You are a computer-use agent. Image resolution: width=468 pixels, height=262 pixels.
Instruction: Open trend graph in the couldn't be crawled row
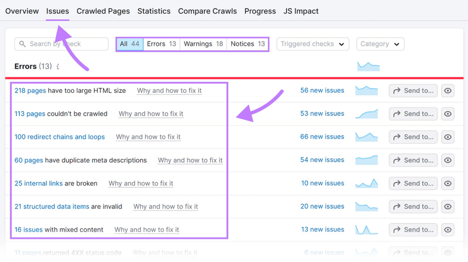click(x=367, y=114)
